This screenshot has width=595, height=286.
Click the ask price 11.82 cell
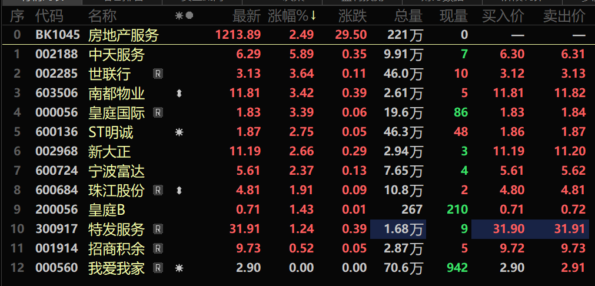570,94
